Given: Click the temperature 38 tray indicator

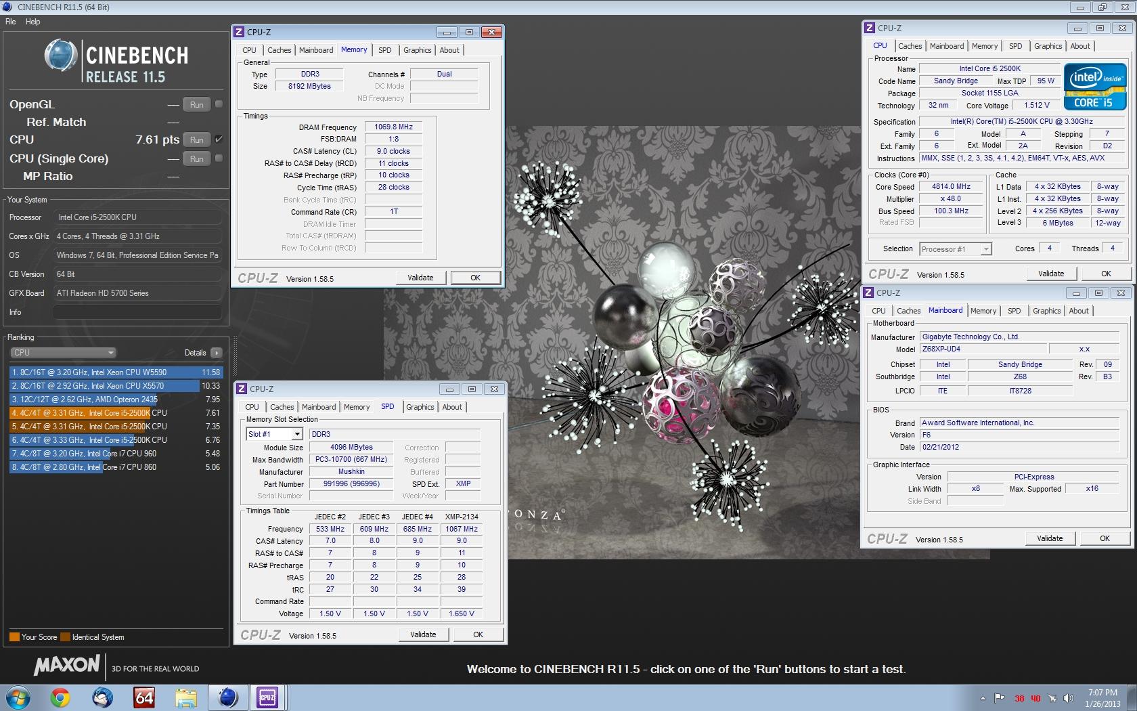Looking at the screenshot, I should (x=1019, y=699).
